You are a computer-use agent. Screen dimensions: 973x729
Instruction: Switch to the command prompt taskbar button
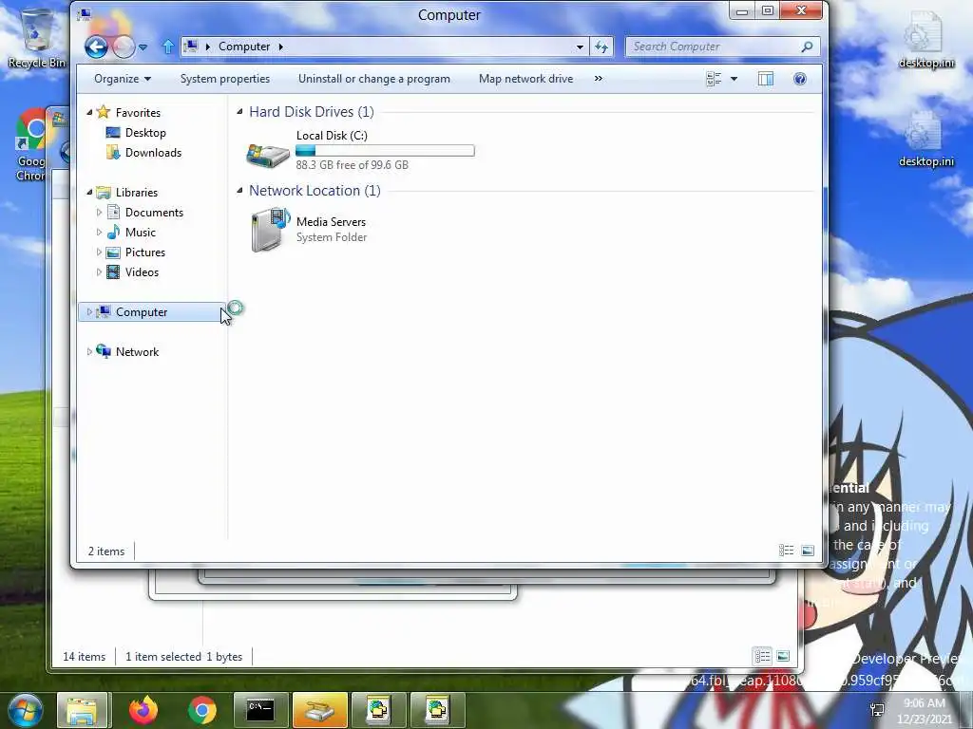260,710
